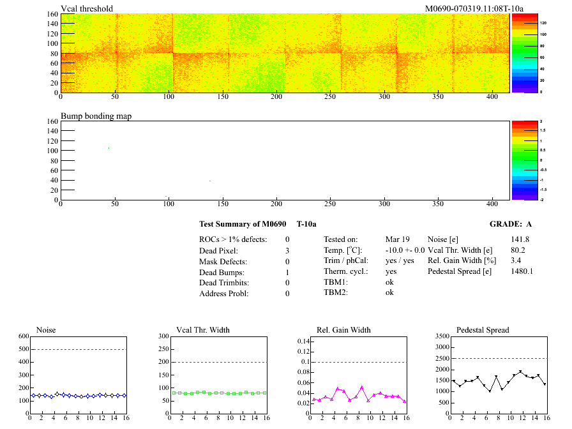
Task: Select the Pedestal Spread value 1480.1
Action: click(522, 271)
